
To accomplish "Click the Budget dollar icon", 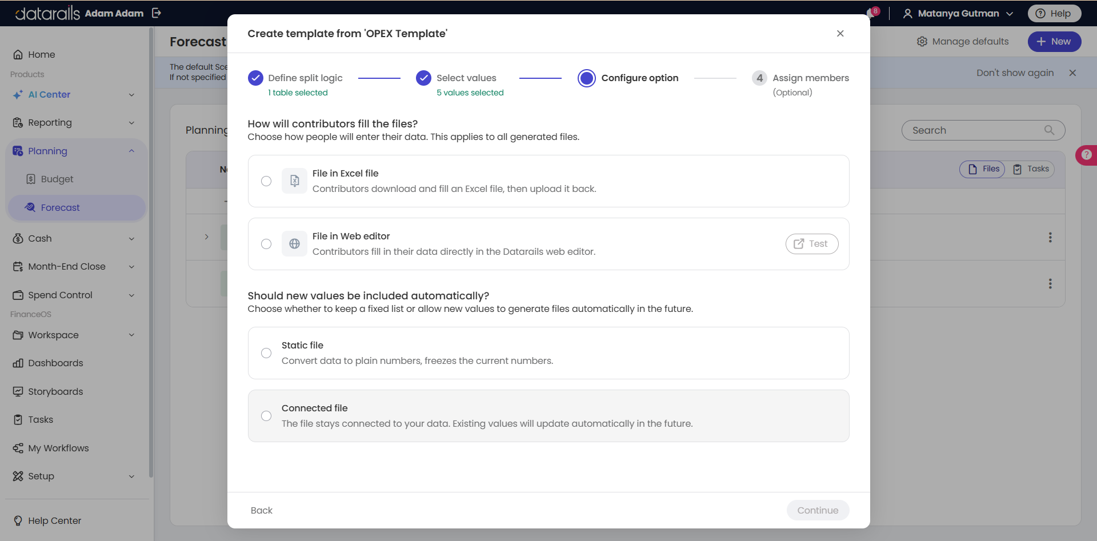I will 31,179.
